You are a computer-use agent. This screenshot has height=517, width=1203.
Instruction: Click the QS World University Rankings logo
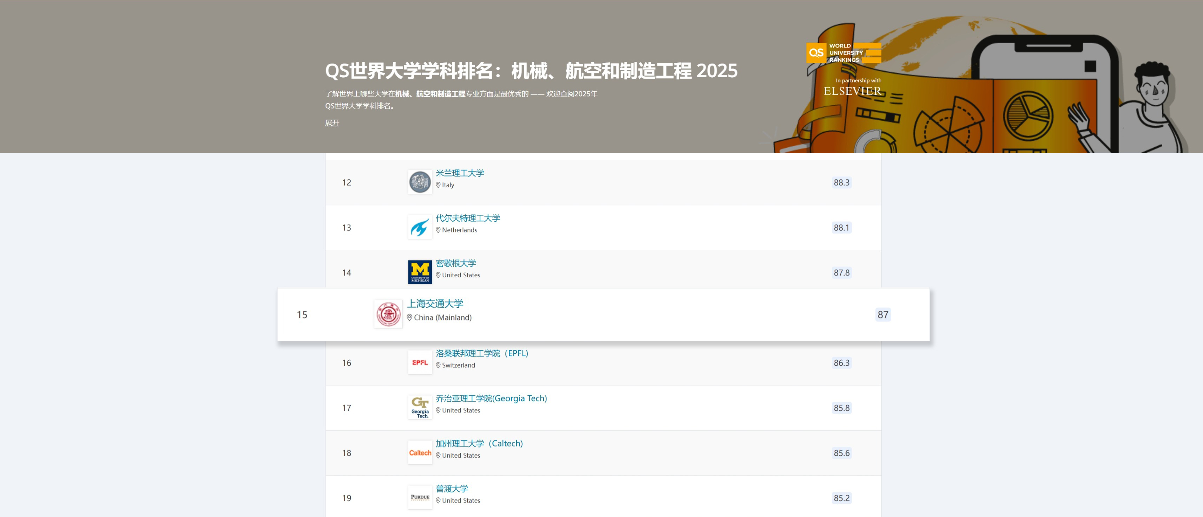pos(843,53)
